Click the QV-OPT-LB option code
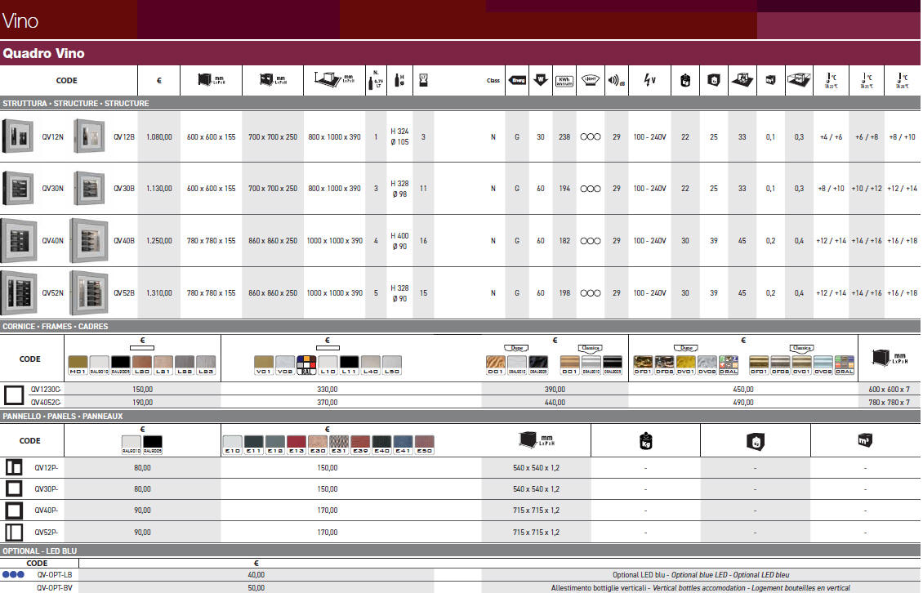Screen dimensions: 923x593 (54, 575)
